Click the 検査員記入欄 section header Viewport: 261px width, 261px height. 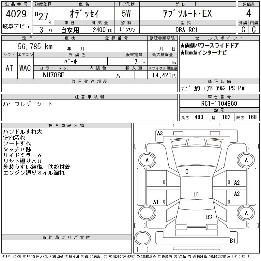67,126
